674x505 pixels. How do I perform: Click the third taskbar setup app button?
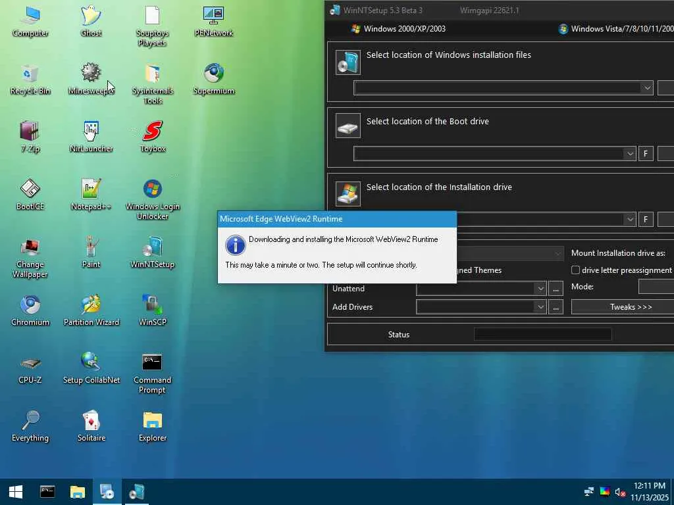point(107,492)
